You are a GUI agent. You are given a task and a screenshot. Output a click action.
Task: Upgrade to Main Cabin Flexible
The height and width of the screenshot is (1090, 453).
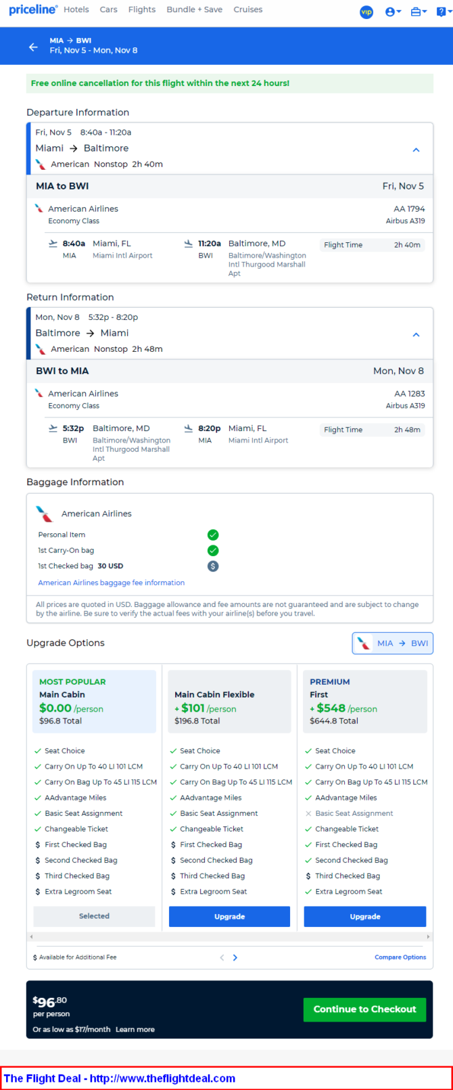(229, 917)
